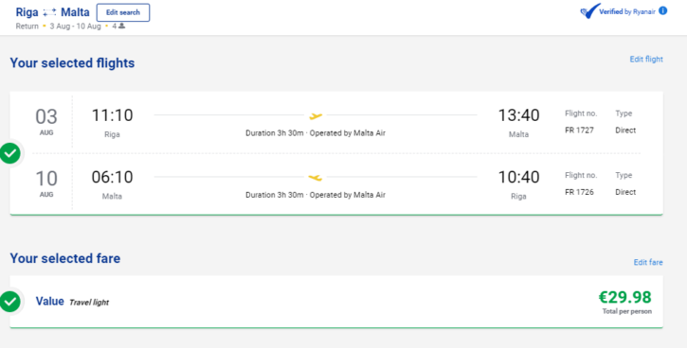Image resolution: width=687 pixels, height=348 pixels.
Task: Click the outbound flight yellow plane icon
Action: pos(316,115)
